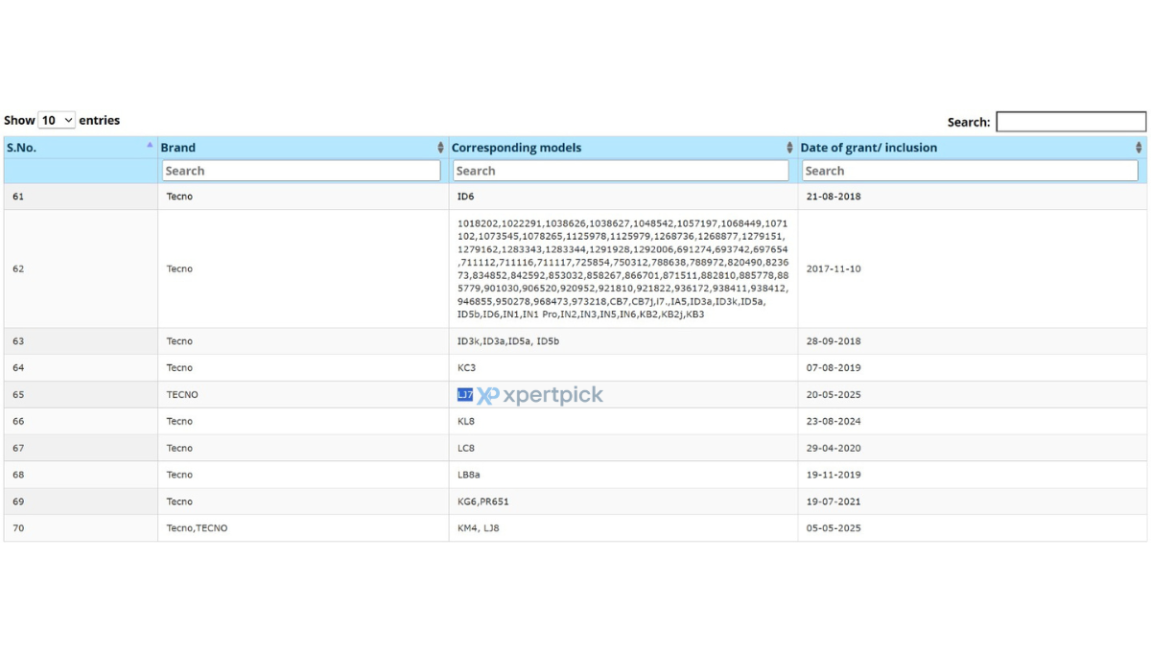Viewport: 1151px width, 652px height.
Task: Focus the global Search box
Action: (x=1070, y=122)
